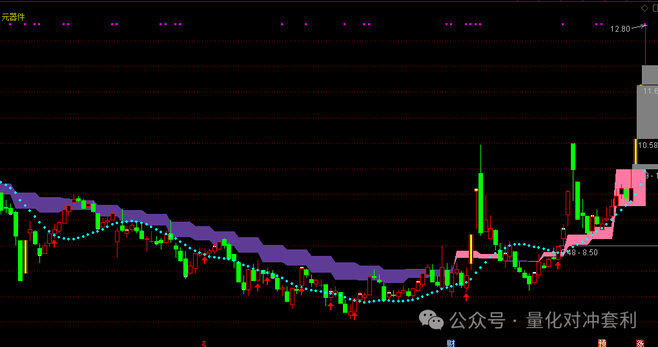Click the 8.48 - 8.50 range label
658x347 pixels.
(x=579, y=253)
